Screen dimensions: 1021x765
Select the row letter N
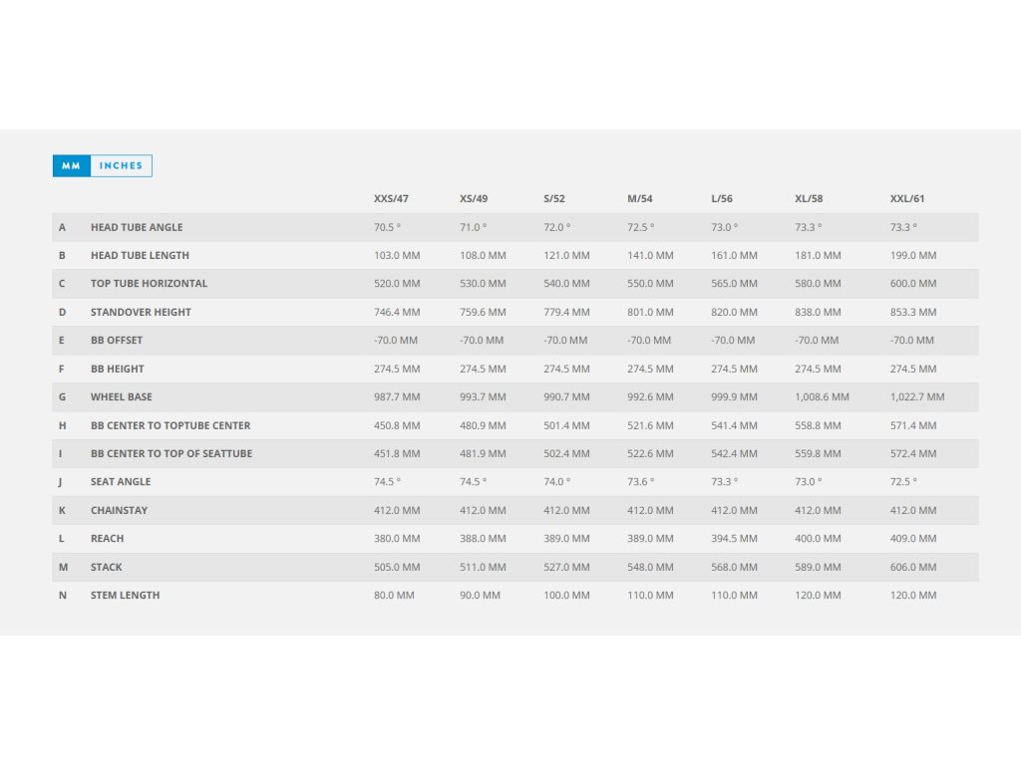[63, 596]
